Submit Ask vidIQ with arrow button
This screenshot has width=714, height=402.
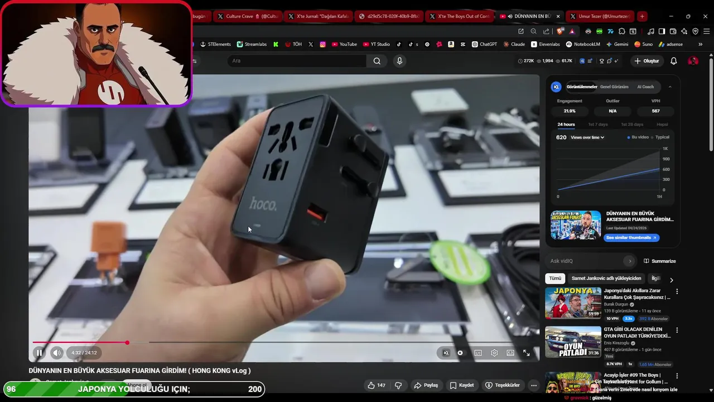point(630,261)
